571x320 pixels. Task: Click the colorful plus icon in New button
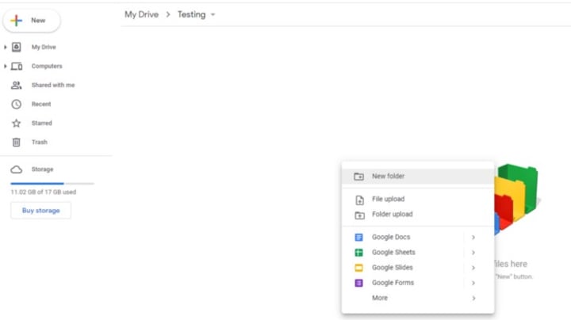pos(17,21)
